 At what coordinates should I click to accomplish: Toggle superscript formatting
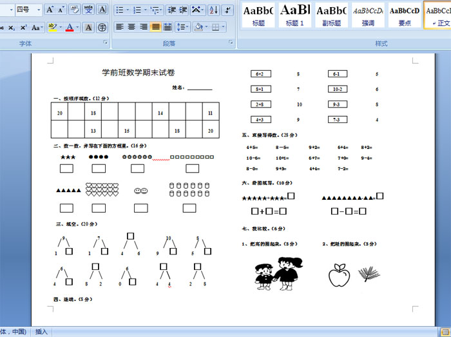[23, 28]
